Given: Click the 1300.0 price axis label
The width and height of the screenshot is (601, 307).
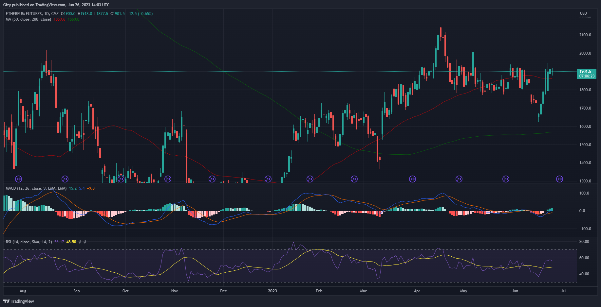Looking at the screenshot, I should (585, 181).
